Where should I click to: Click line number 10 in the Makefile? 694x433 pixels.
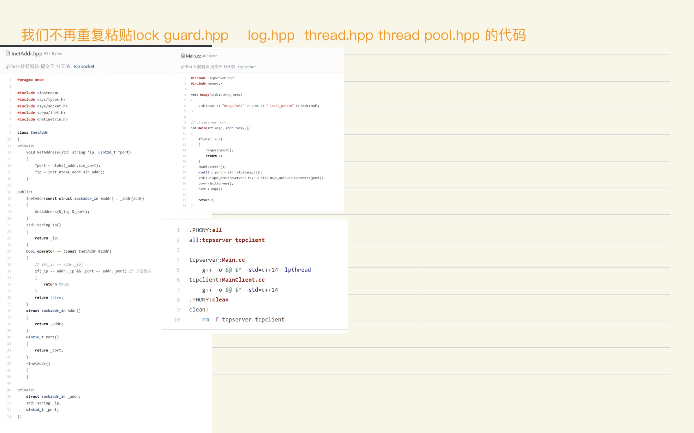coord(177,319)
